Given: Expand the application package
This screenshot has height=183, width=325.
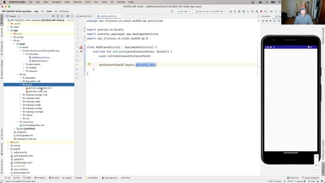Looking at the screenshot, I should (23, 65).
